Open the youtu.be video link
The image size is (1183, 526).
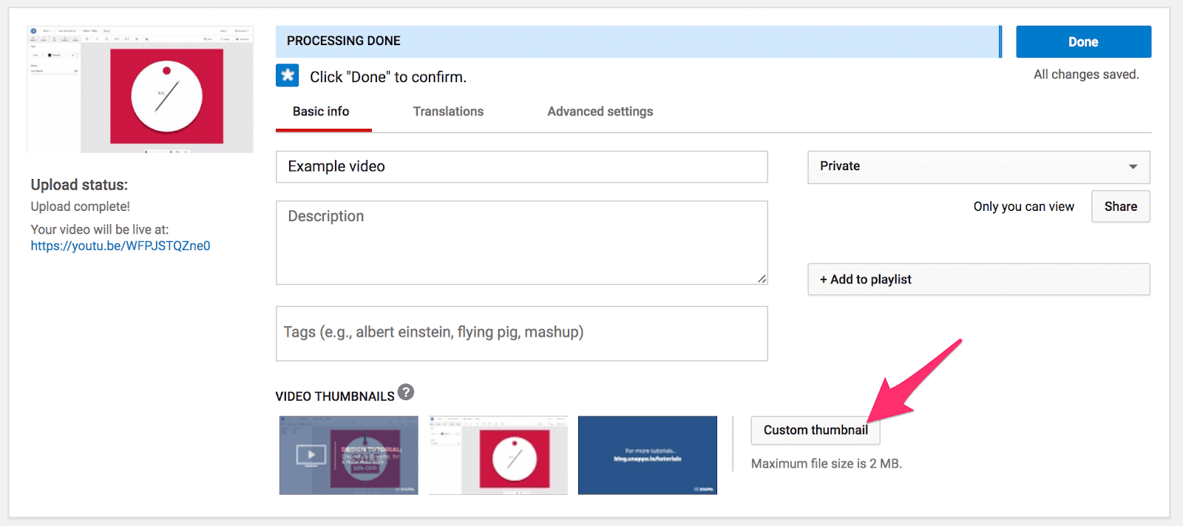121,246
